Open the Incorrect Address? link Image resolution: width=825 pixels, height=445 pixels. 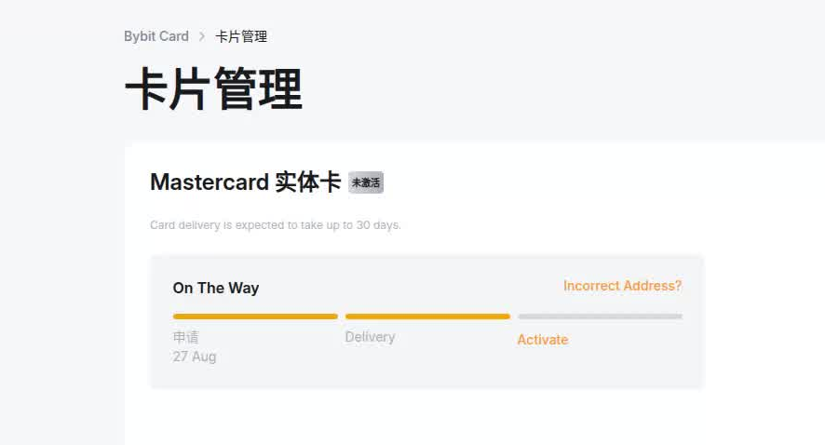coord(622,286)
